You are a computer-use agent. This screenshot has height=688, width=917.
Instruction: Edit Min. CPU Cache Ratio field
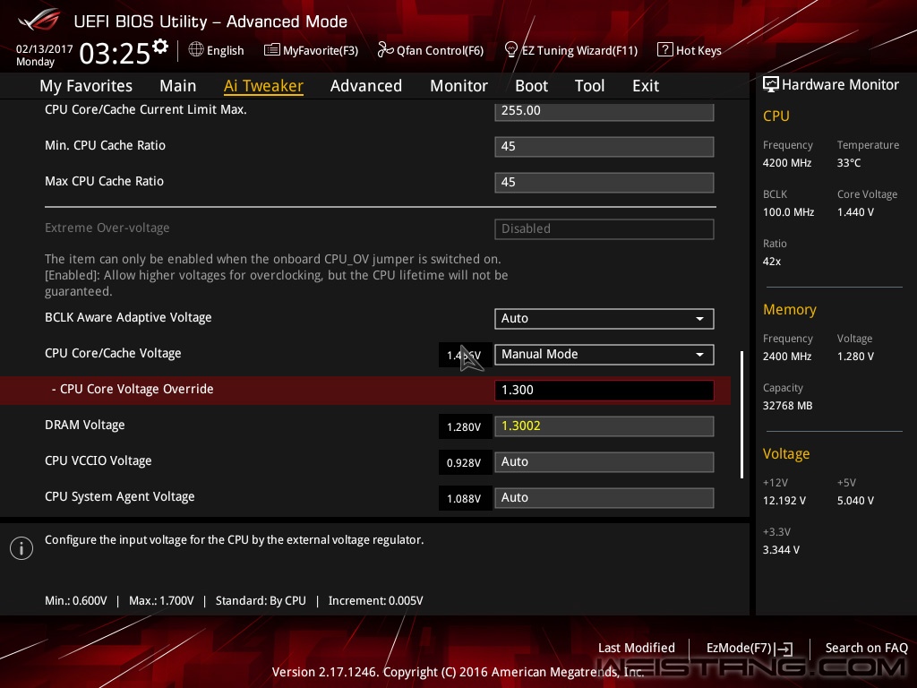(x=604, y=146)
